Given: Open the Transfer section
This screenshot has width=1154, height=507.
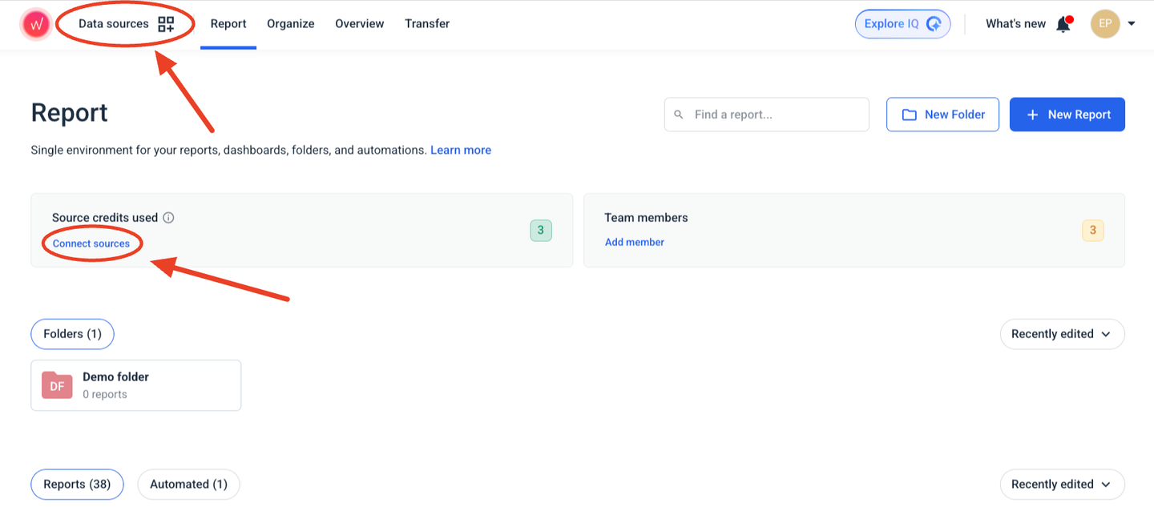Looking at the screenshot, I should (427, 24).
